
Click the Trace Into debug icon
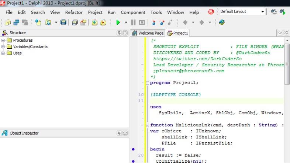point(153,22)
